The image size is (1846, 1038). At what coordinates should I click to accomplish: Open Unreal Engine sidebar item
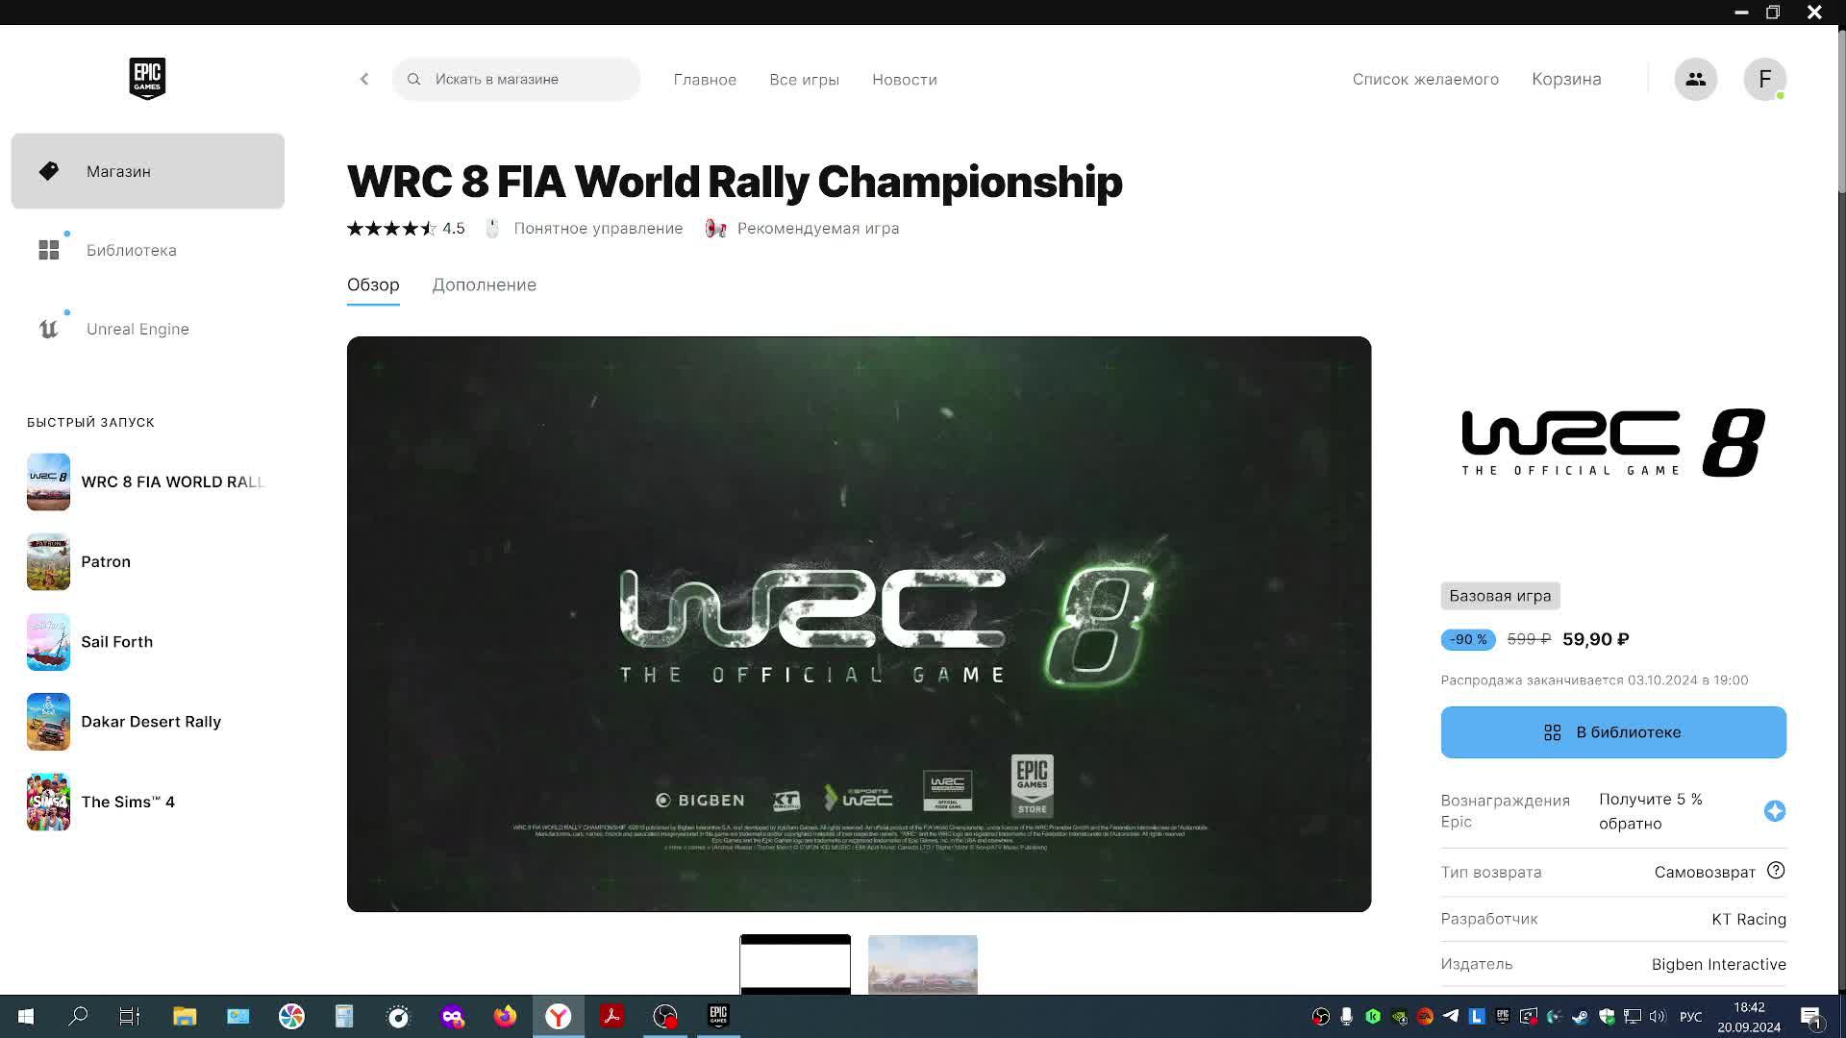pyautogui.click(x=137, y=329)
